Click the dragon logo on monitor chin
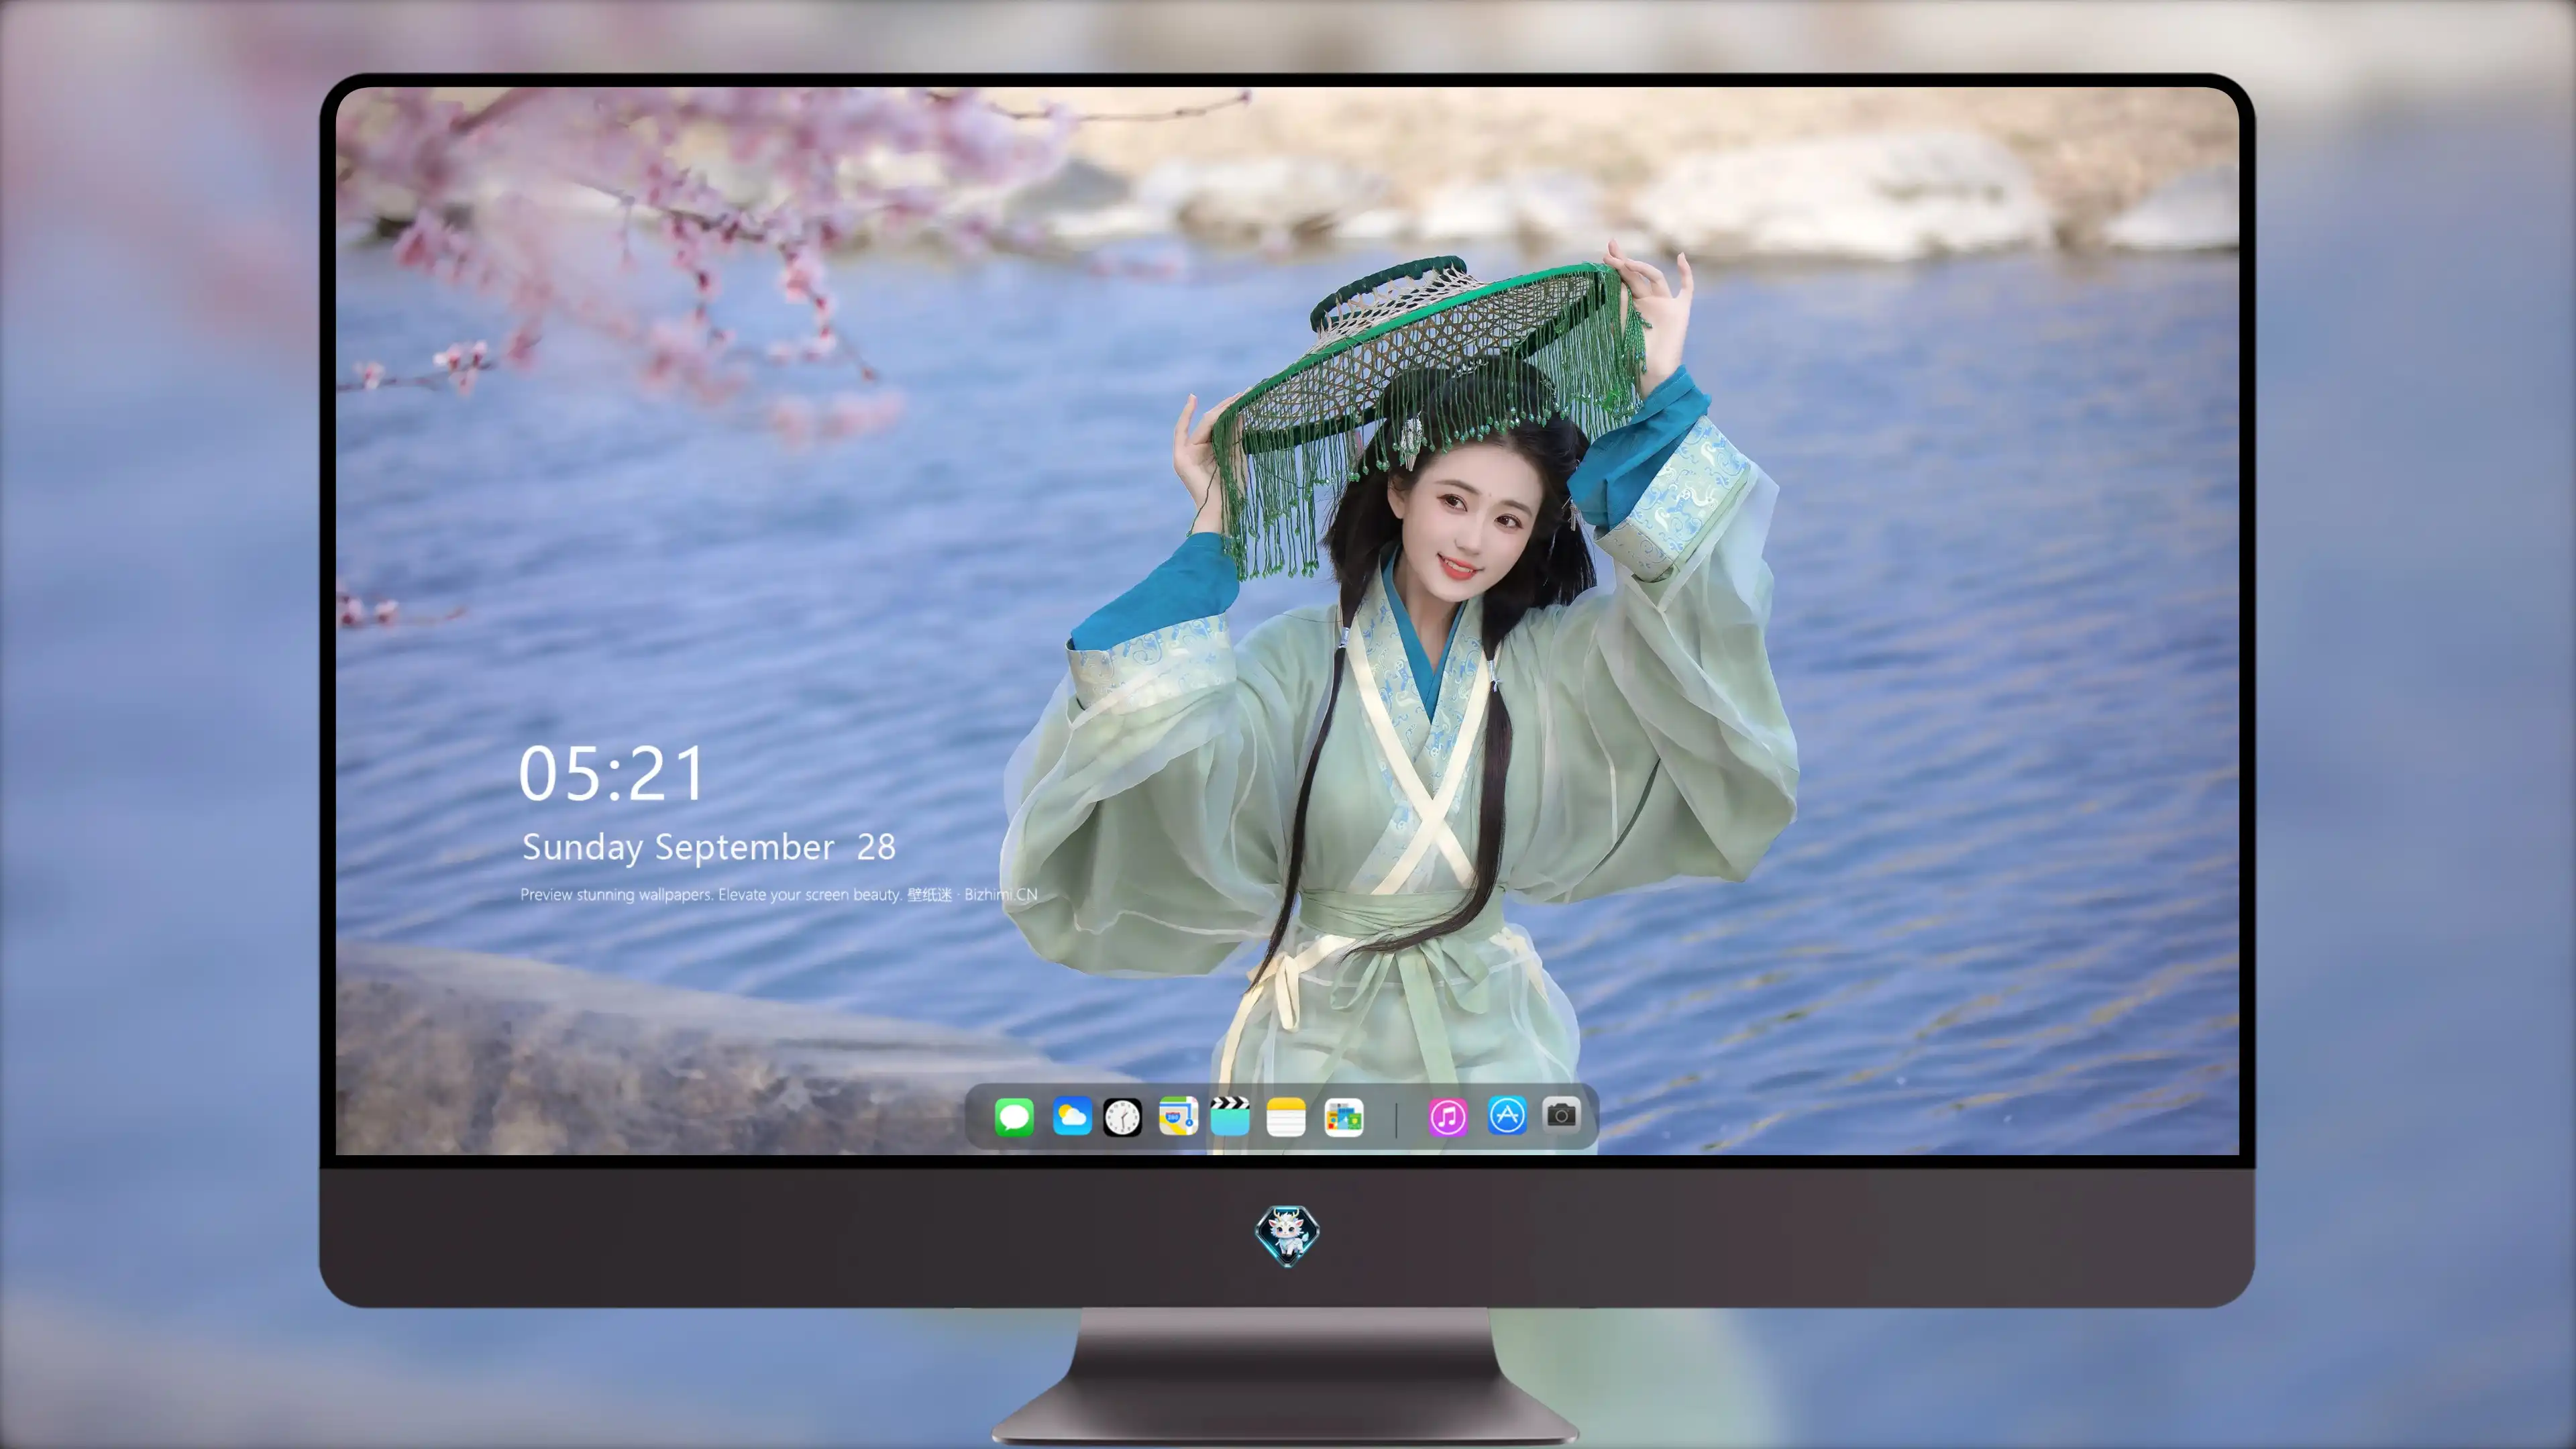 pos(1287,1236)
